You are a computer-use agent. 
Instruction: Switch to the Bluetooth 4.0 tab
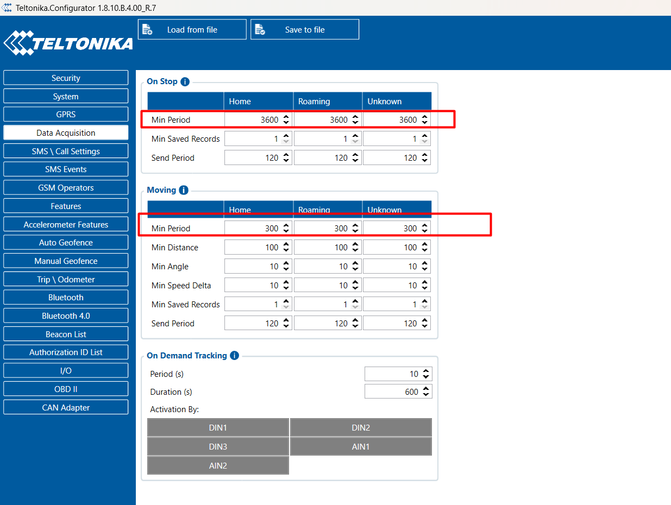pyautogui.click(x=66, y=316)
